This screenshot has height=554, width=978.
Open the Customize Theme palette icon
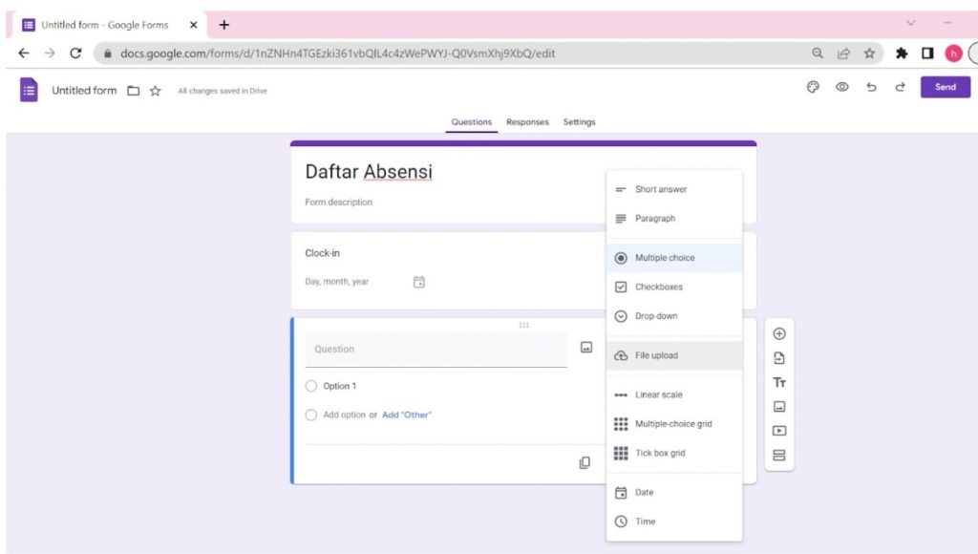813,87
